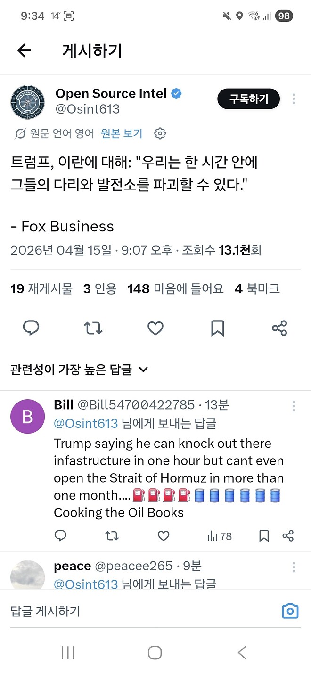
Task: Tap the share icon under Bill's reply
Action: click(288, 536)
